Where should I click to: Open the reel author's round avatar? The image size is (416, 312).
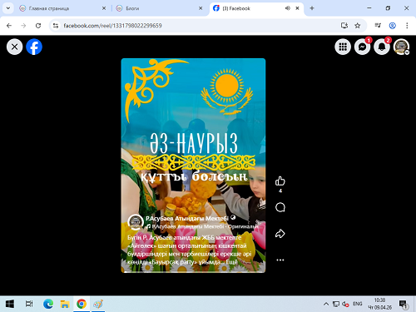point(136,222)
